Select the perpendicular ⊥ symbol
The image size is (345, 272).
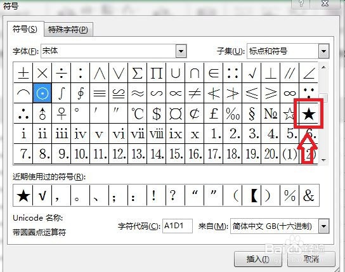270,73
